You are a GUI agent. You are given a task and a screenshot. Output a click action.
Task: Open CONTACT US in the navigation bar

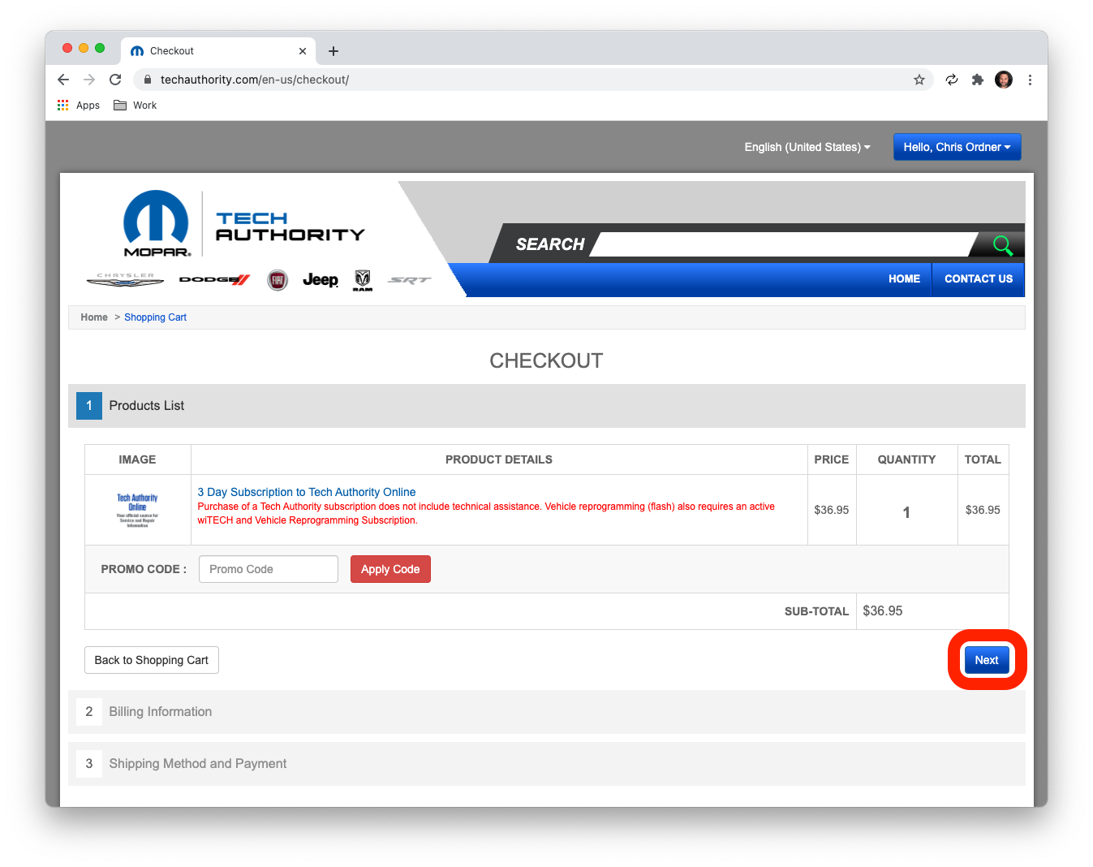tap(979, 279)
